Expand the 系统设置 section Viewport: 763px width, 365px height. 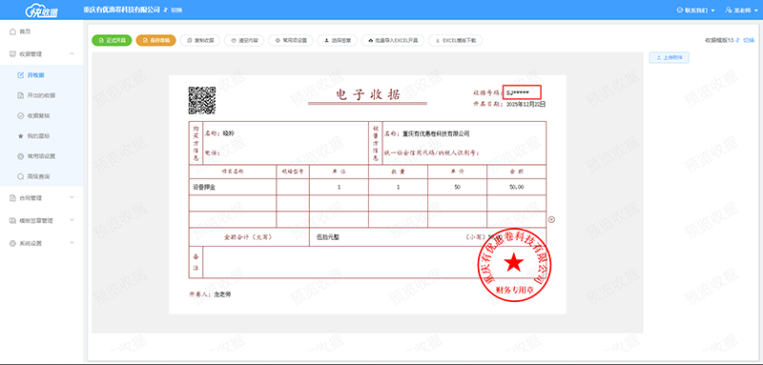tap(41, 243)
